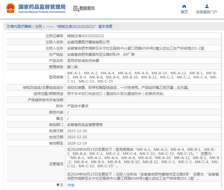Click the 产品储存条件及有效期 row label
The width and height of the screenshot is (224, 190).
[x=45, y=100]
